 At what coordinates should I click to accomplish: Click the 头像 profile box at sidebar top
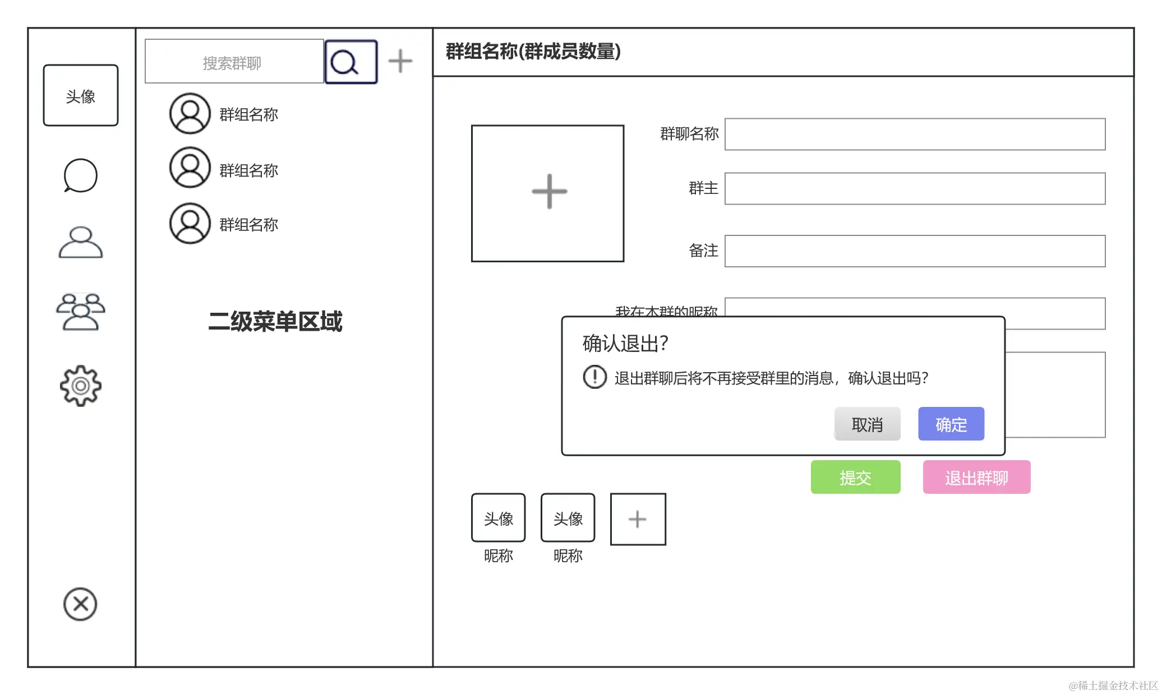coord(80,95)
